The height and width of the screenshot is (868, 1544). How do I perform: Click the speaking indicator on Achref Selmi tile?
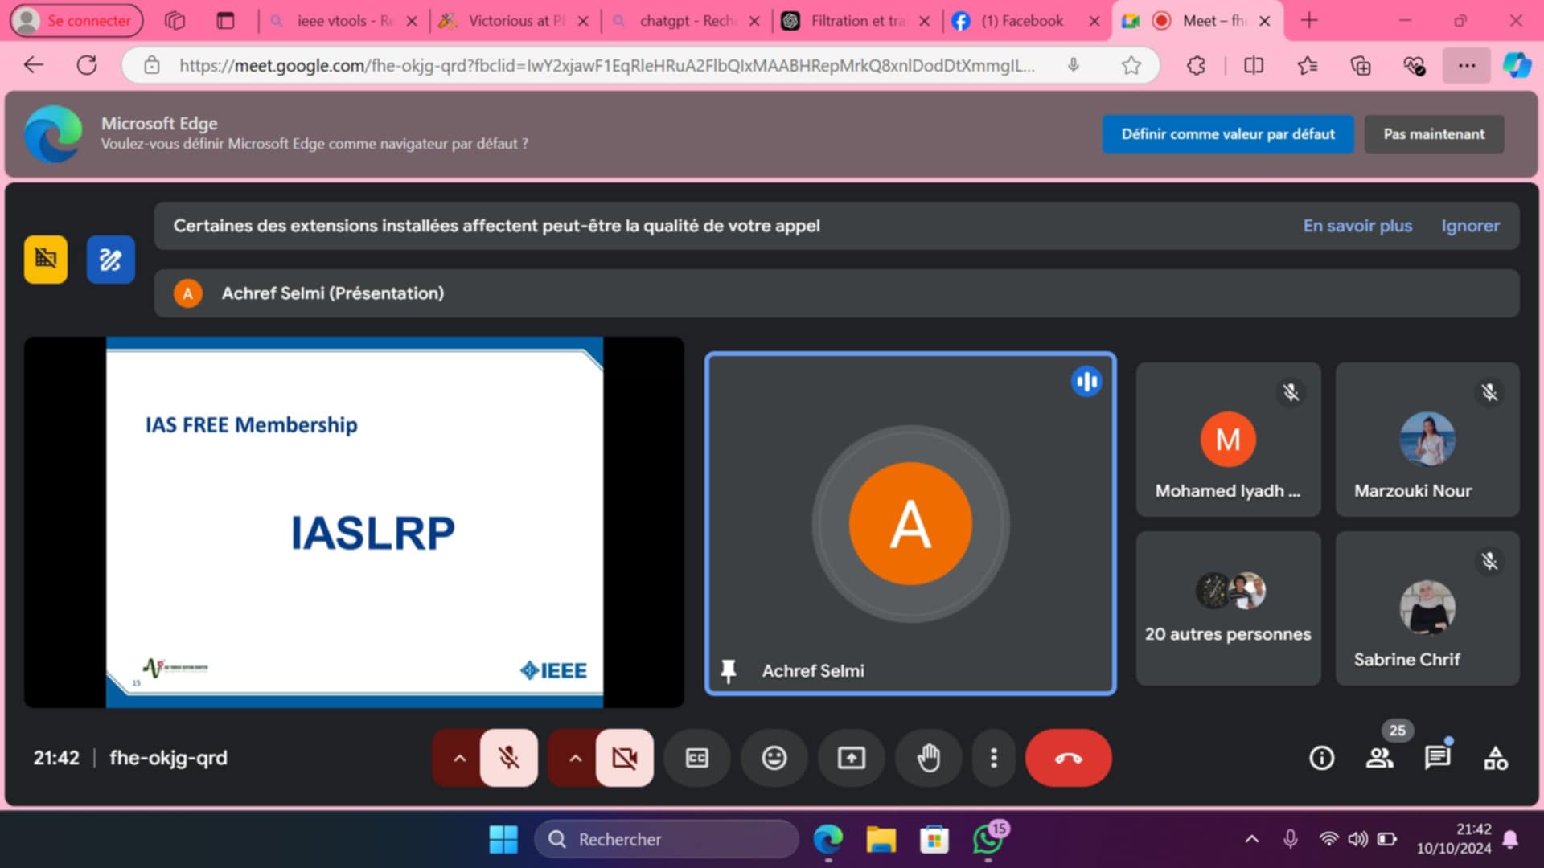(1086, 382)
